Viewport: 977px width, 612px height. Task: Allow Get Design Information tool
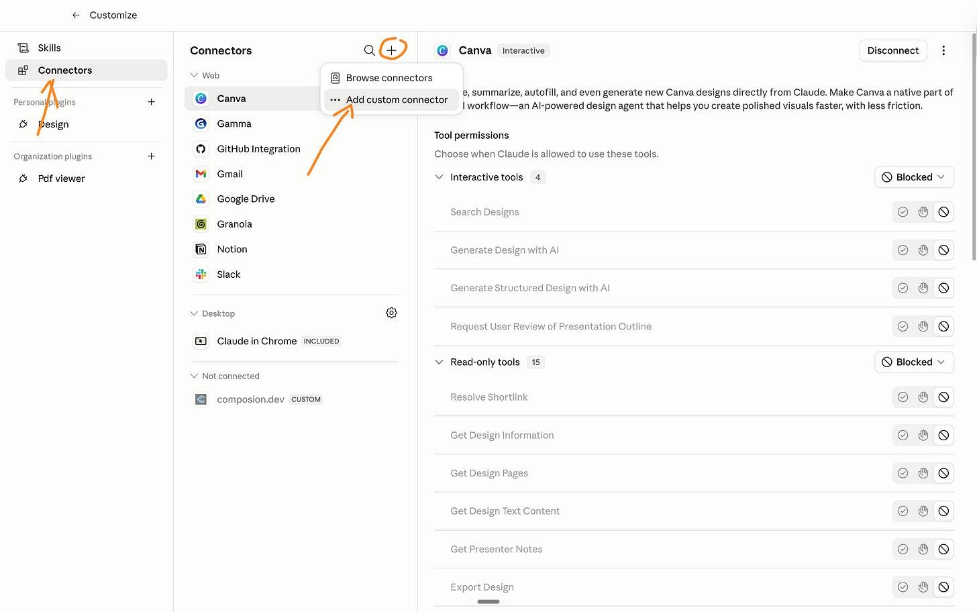(903, 436)
